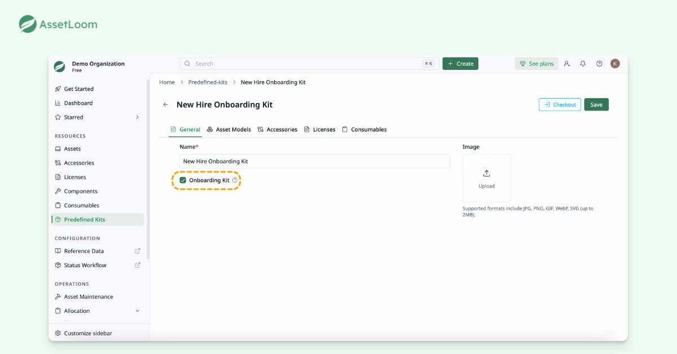The width and height of the screenshot is (677, 354).
Task: Switch to the General tab
Action: coord(185,130)
